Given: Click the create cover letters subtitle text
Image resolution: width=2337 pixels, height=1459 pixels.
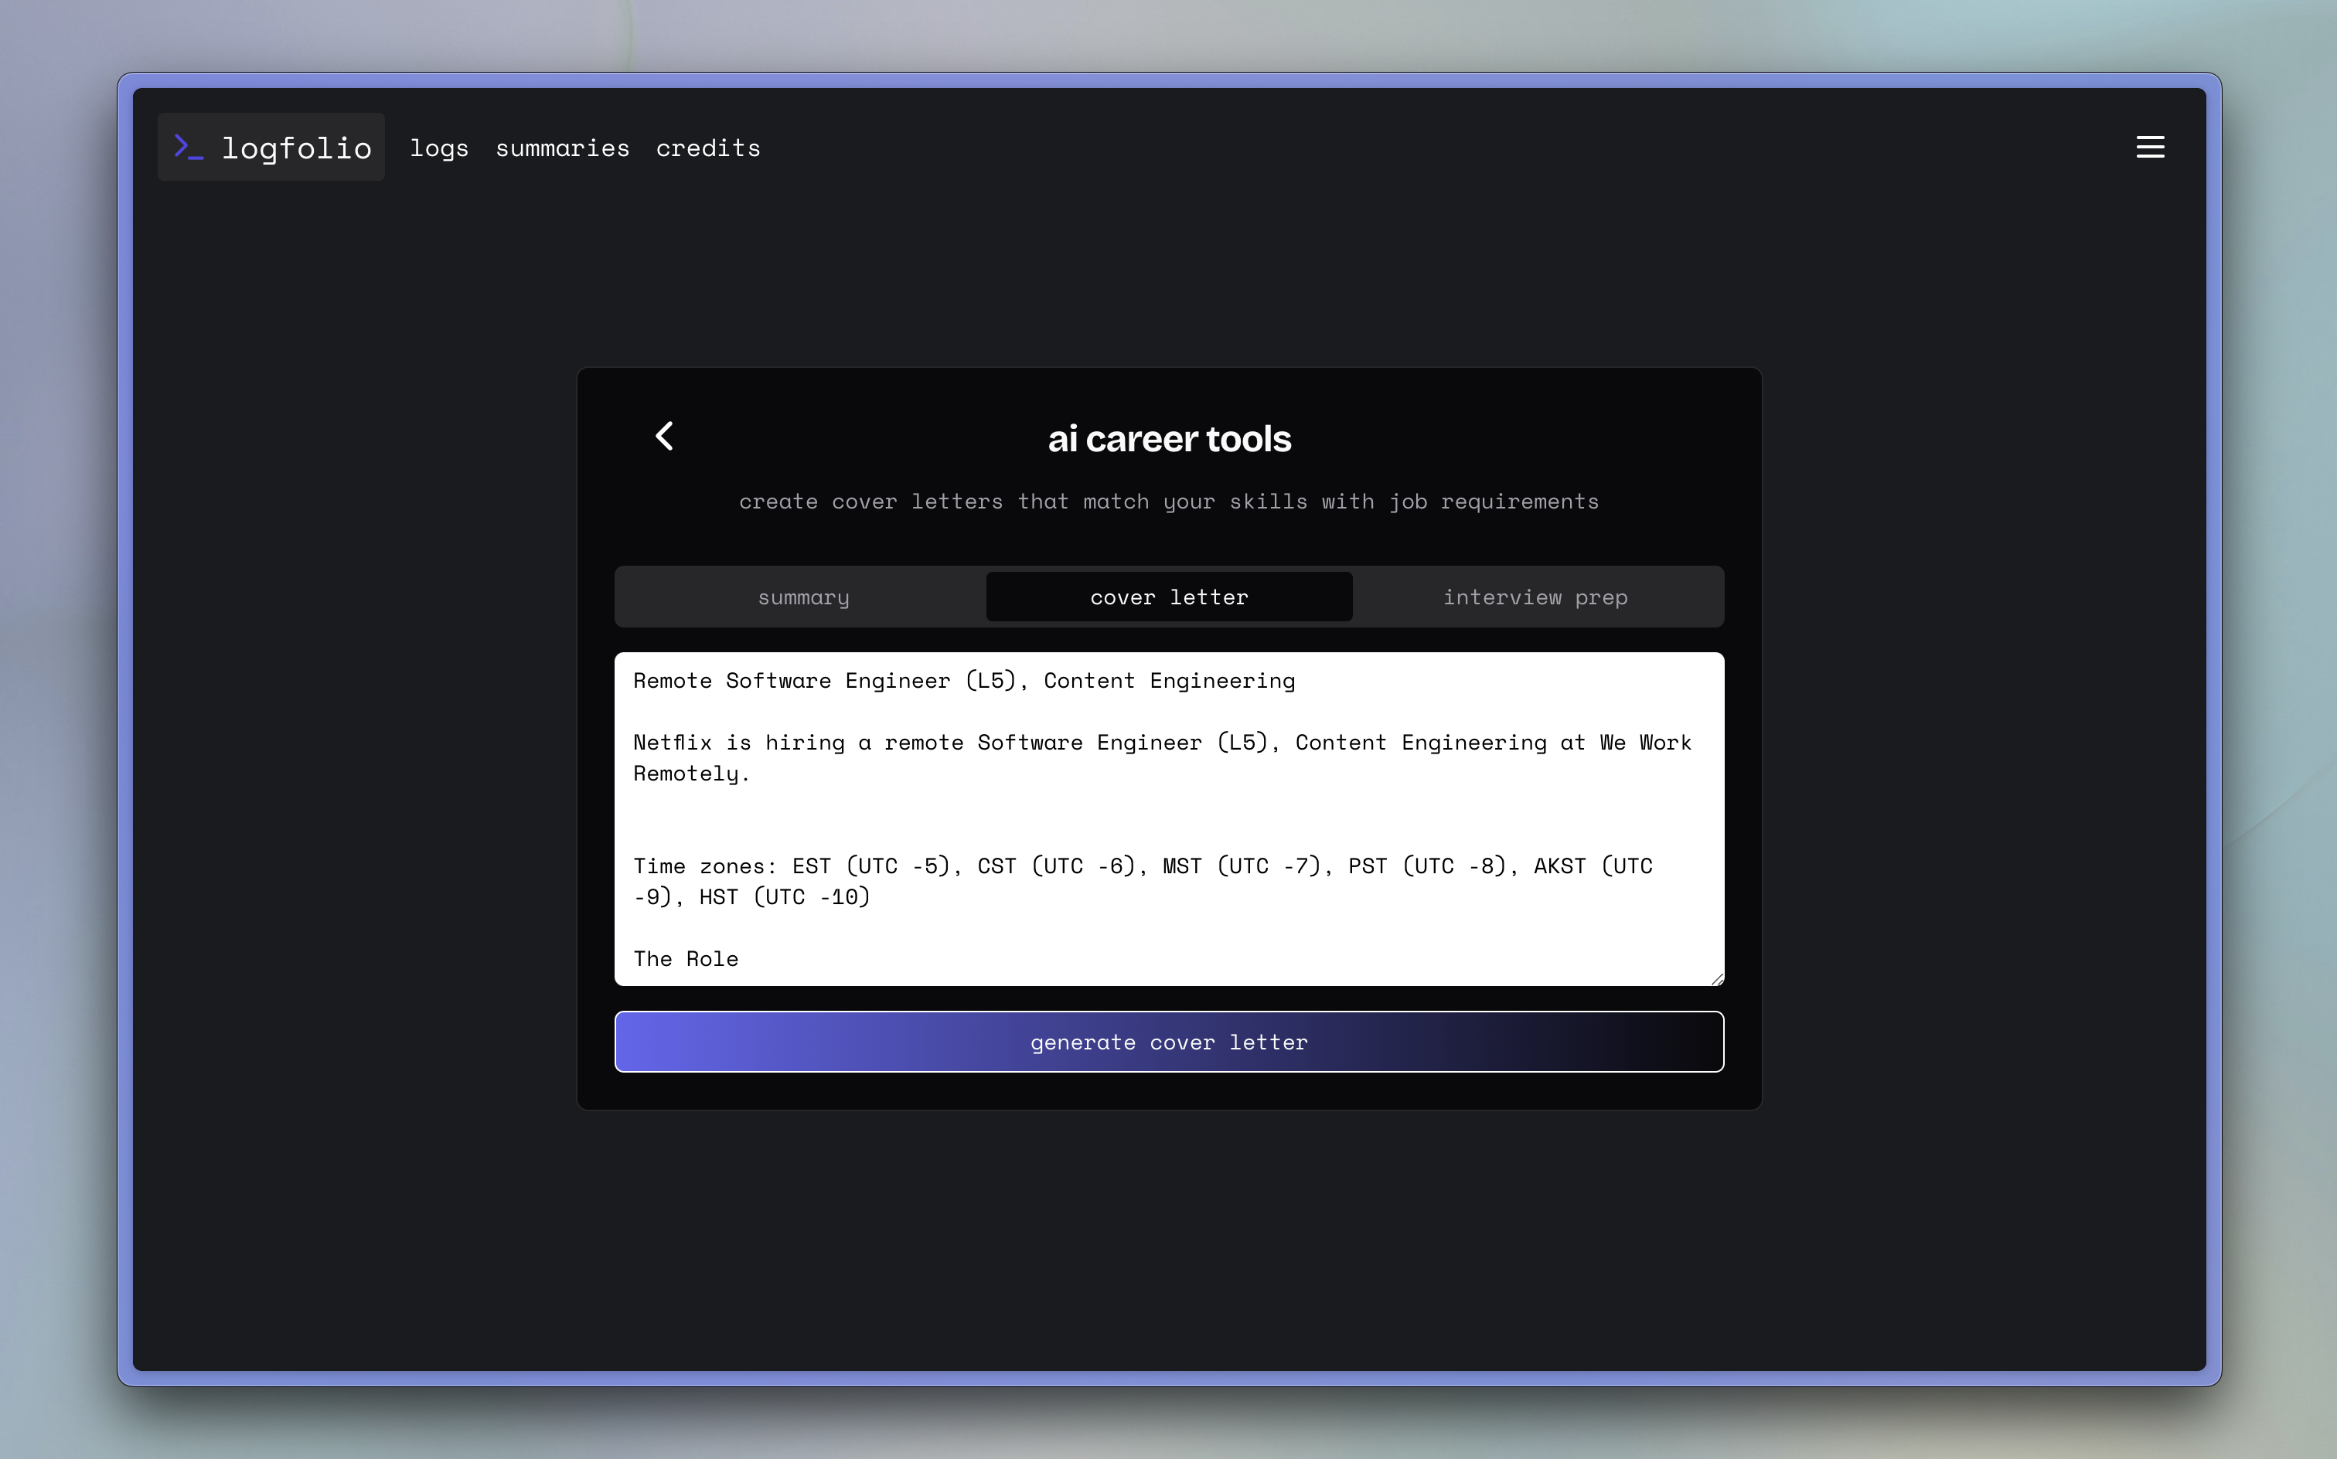Looking at the screenshot, I should pyautogui.click(x=1168, y=502).
